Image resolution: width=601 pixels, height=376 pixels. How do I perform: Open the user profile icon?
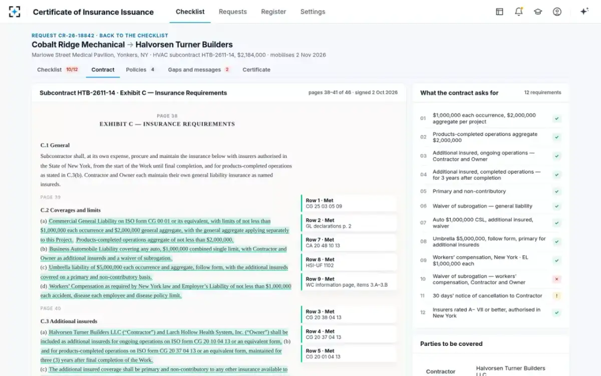point(557,12)
